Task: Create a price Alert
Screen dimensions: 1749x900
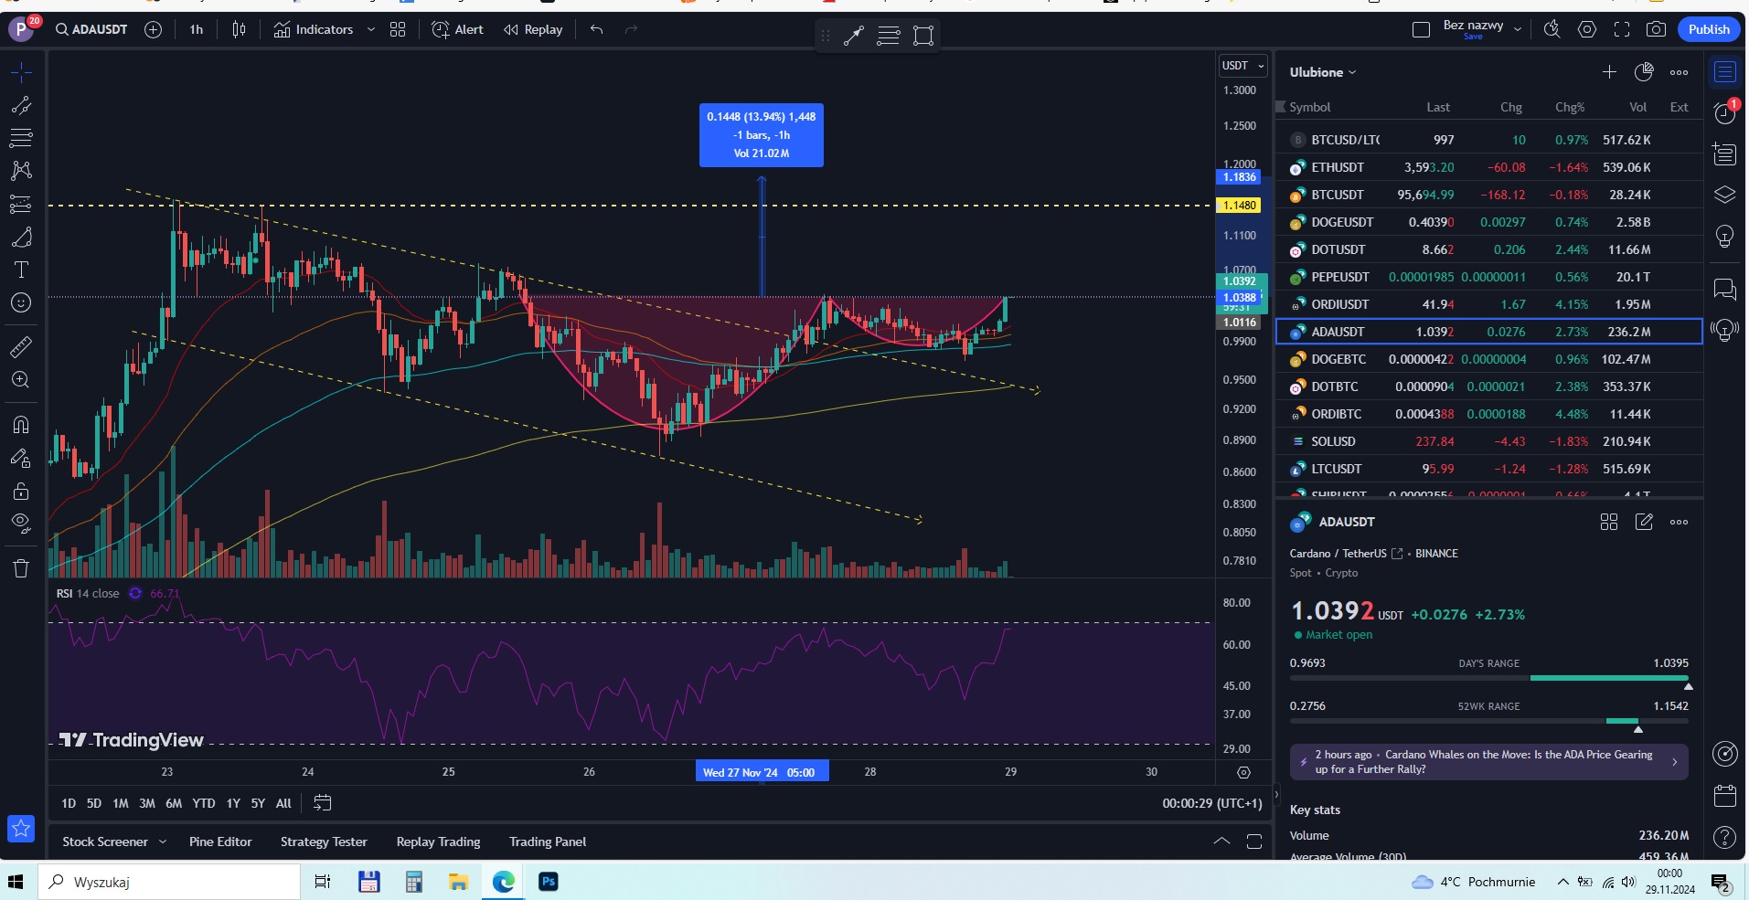Action: click(457, 29)
